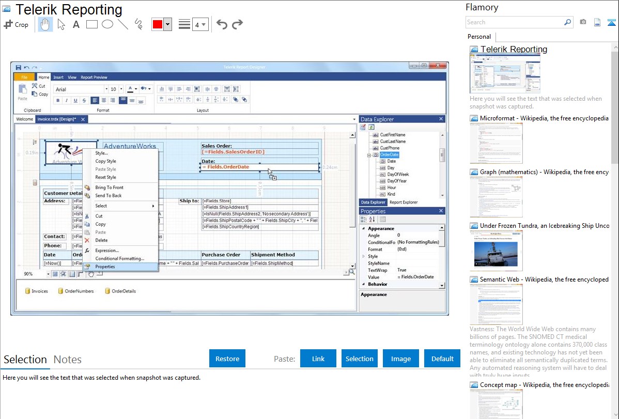Select the Crop tool in Flamory toolbar
Viewport: 619px width, 419px height.
(16, 24)
